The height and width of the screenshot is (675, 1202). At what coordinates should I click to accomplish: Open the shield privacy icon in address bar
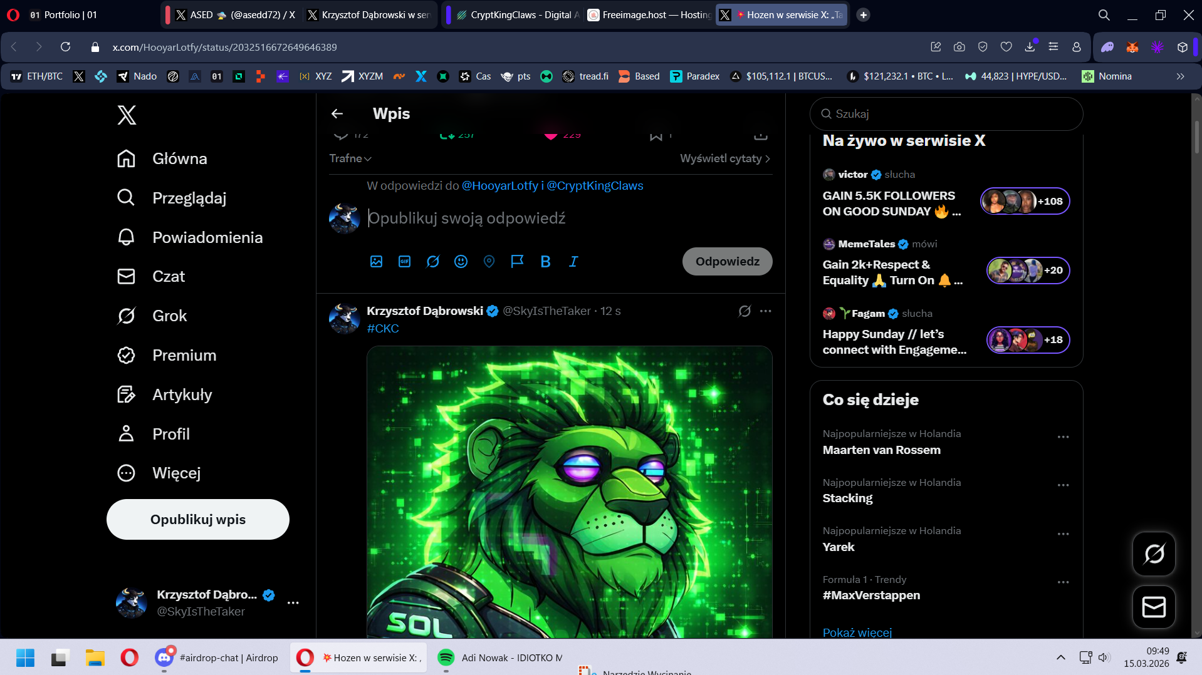[983, 47]
